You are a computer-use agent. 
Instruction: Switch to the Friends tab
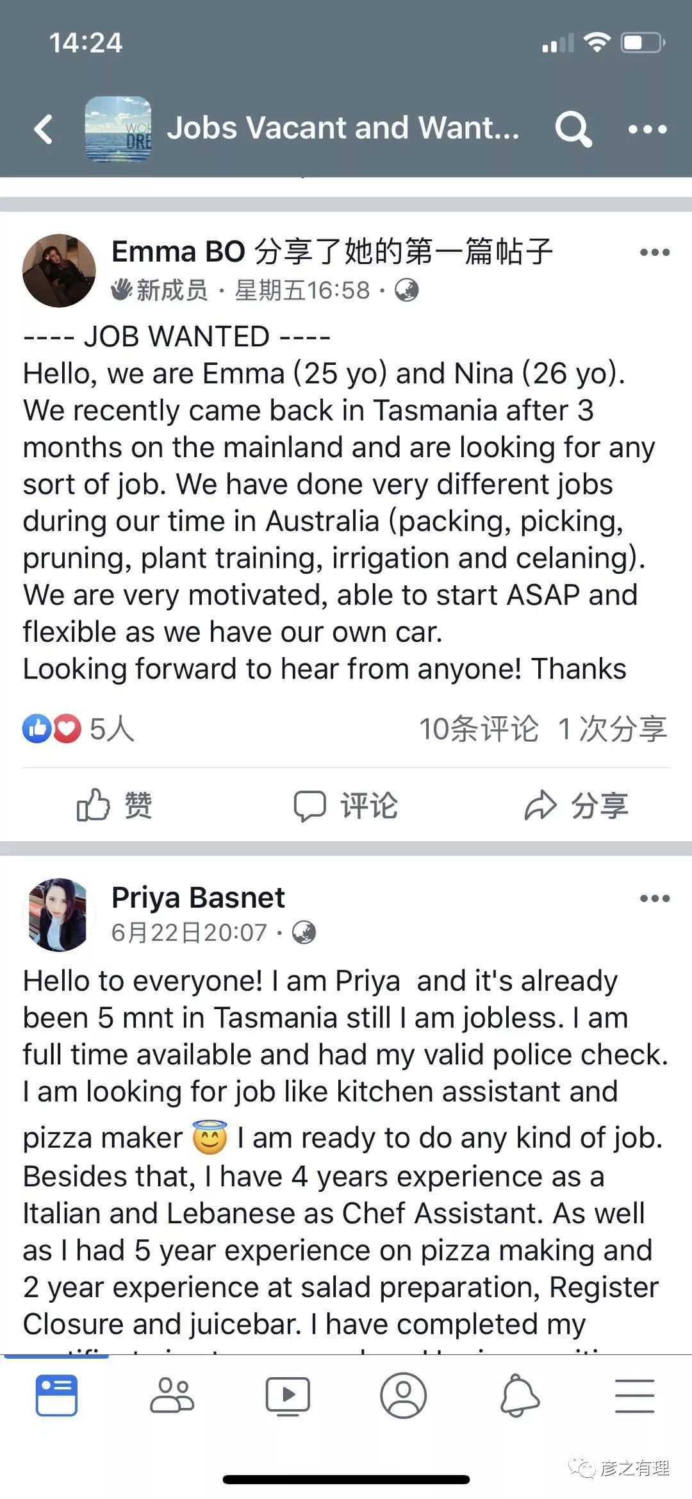point(172,1395)
